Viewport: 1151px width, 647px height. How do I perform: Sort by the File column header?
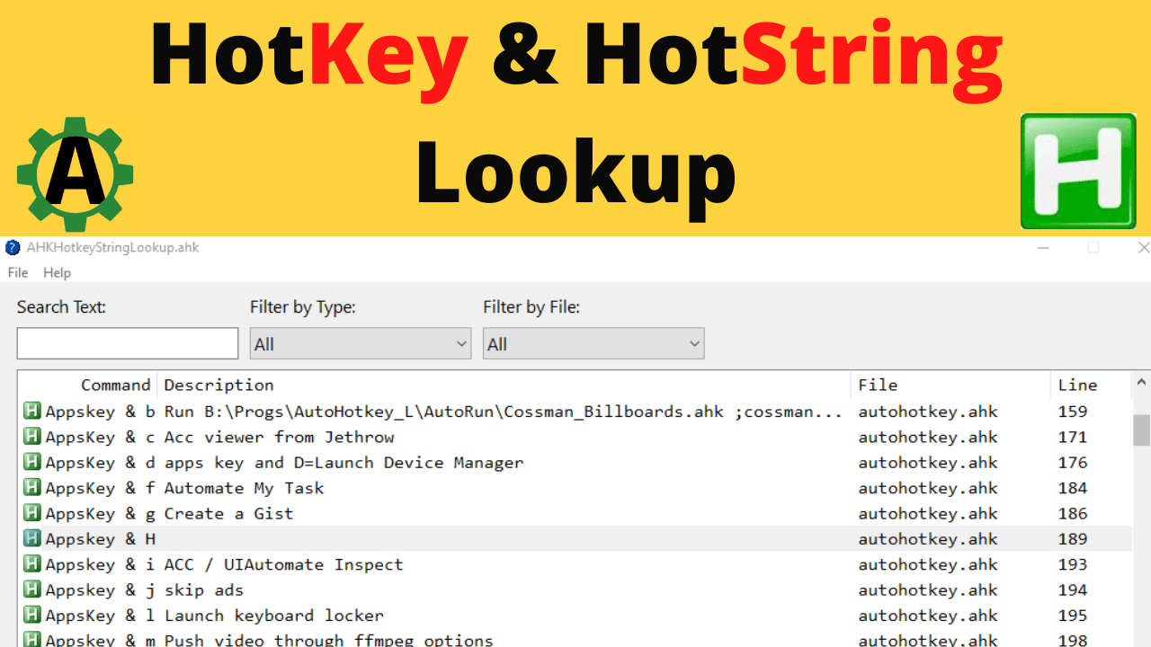950,385
